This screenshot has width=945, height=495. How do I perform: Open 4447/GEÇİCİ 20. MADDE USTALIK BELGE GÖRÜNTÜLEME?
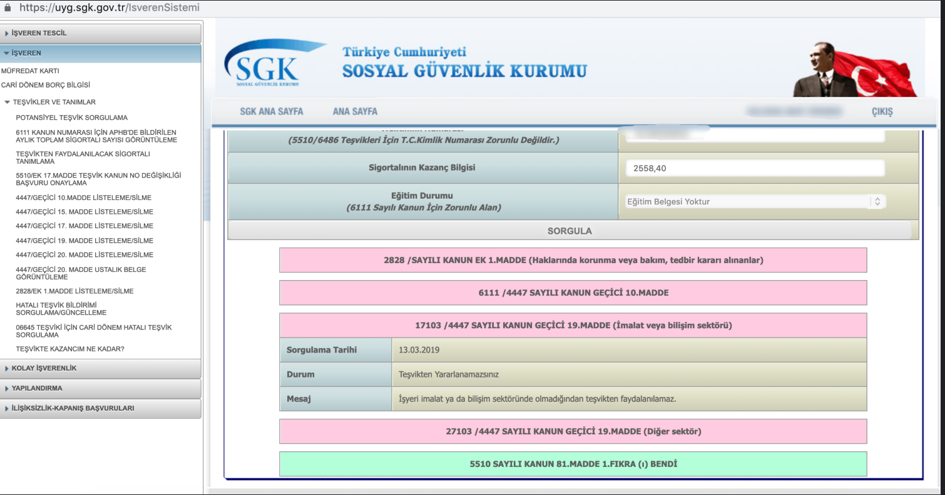tap(81, 273)
